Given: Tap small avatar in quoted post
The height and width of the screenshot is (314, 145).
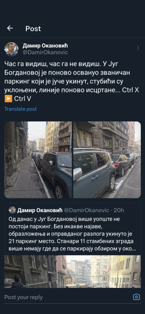Looking at the screenshot, I should [x=12, y=210].
